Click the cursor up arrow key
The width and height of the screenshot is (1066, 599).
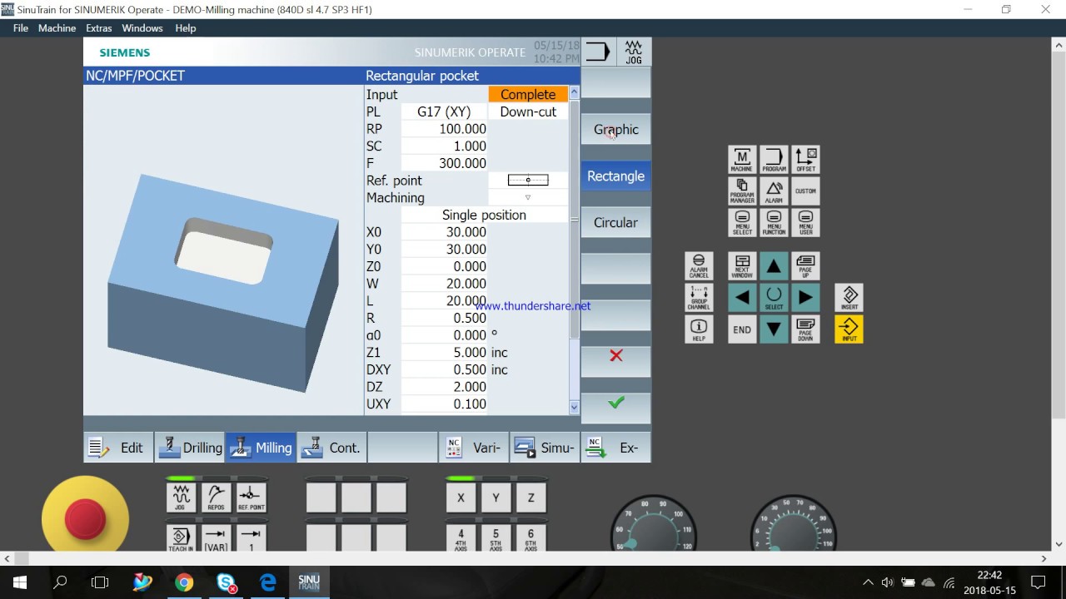pyautogui.click(x=774, y=265)
